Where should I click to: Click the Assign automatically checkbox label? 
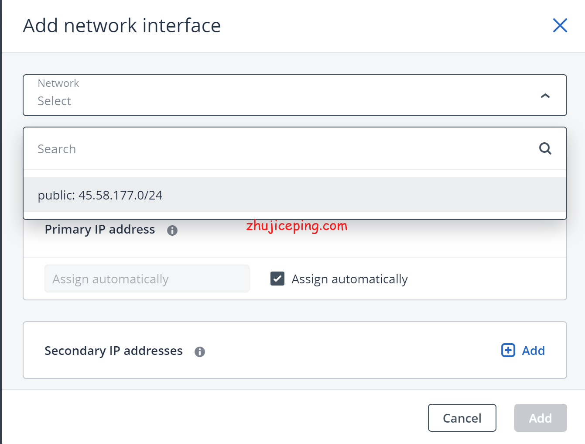click(x=350, y=279)
